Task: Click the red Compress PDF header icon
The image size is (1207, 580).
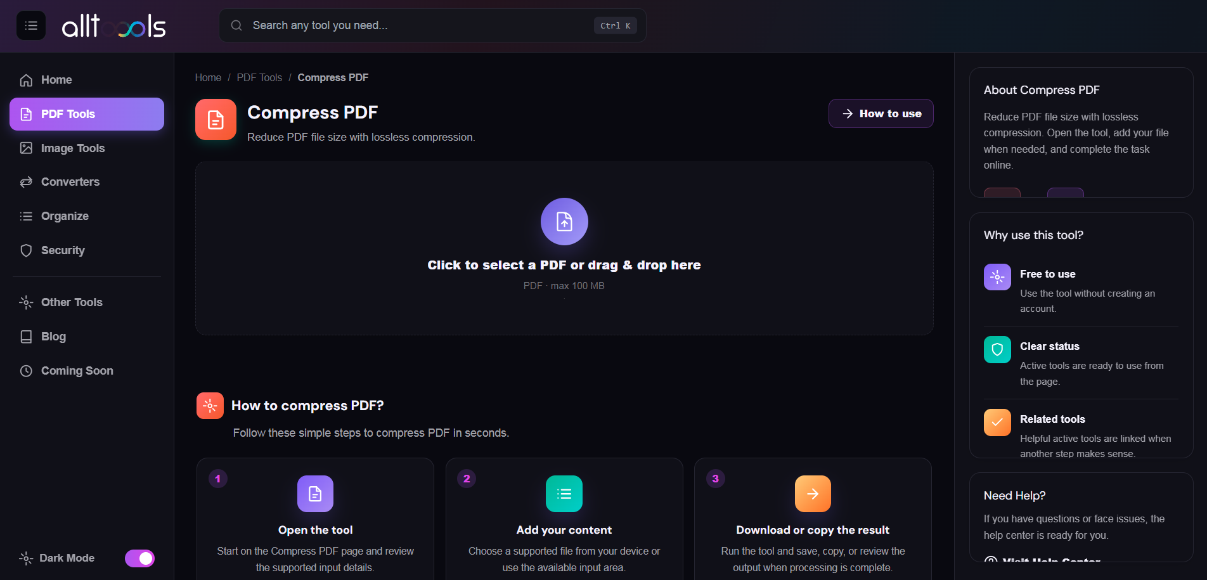Action: pos(216,119)
